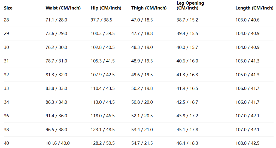Screen dimensions: 276x148
Task: Select leg opening value 41.3 / 16.3
Action: pos(187,75)
